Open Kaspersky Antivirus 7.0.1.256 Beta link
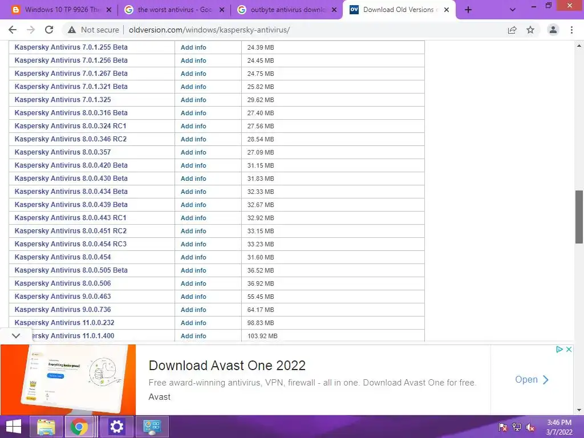The width and height of the screenshot is (584, 438). [x=71, y=60]
